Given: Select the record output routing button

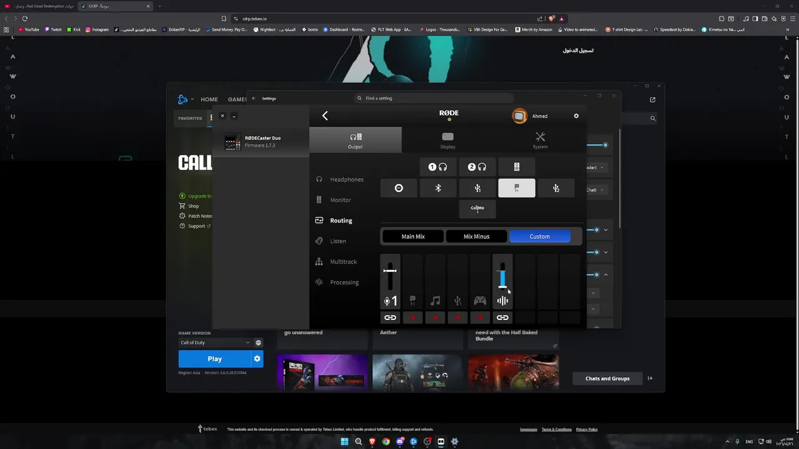Looking at the screenshot, I should (x=399, y=188).
